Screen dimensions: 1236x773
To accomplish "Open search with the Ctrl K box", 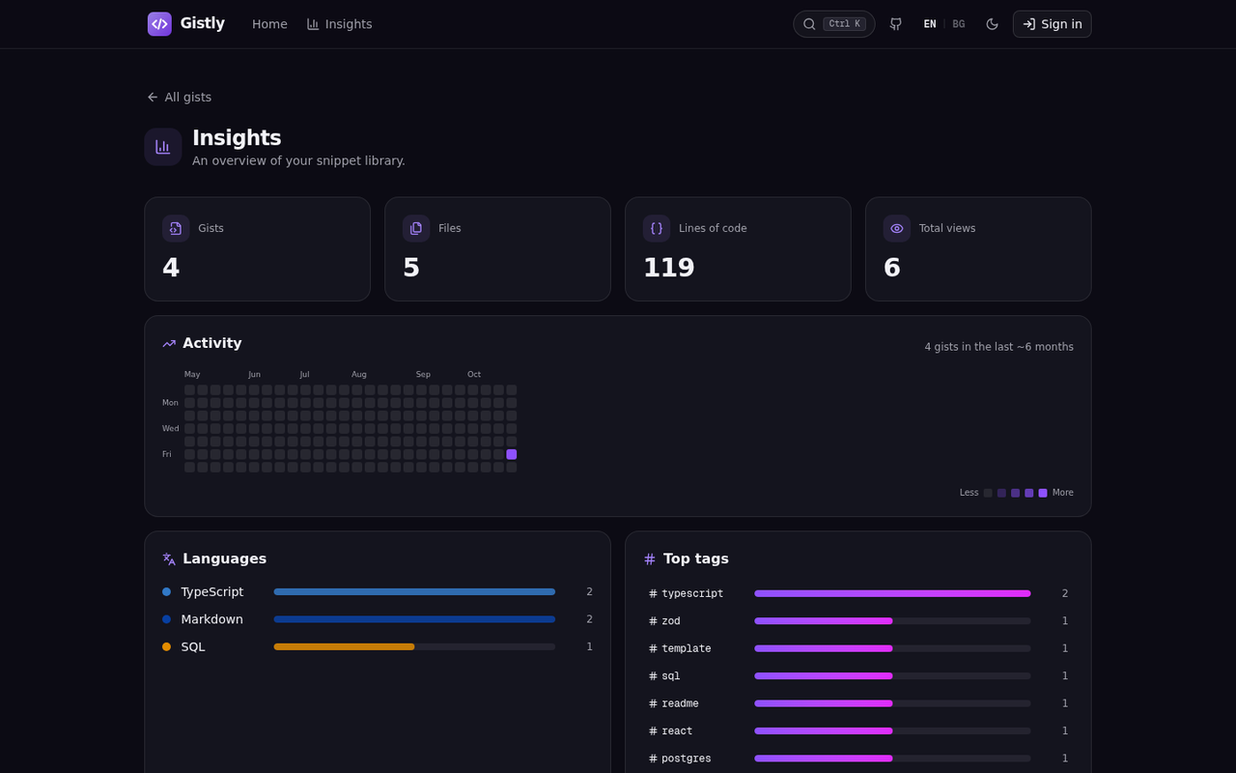I will click(834, 24).
